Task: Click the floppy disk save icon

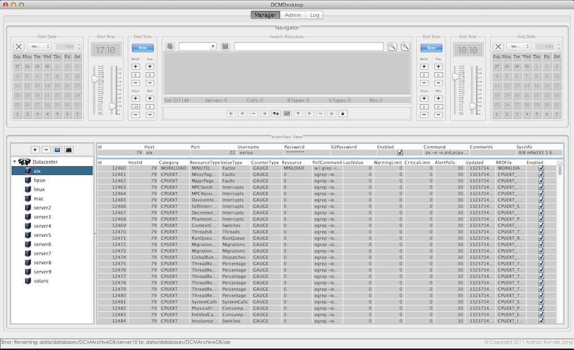Action: click(x=225, y=46)
